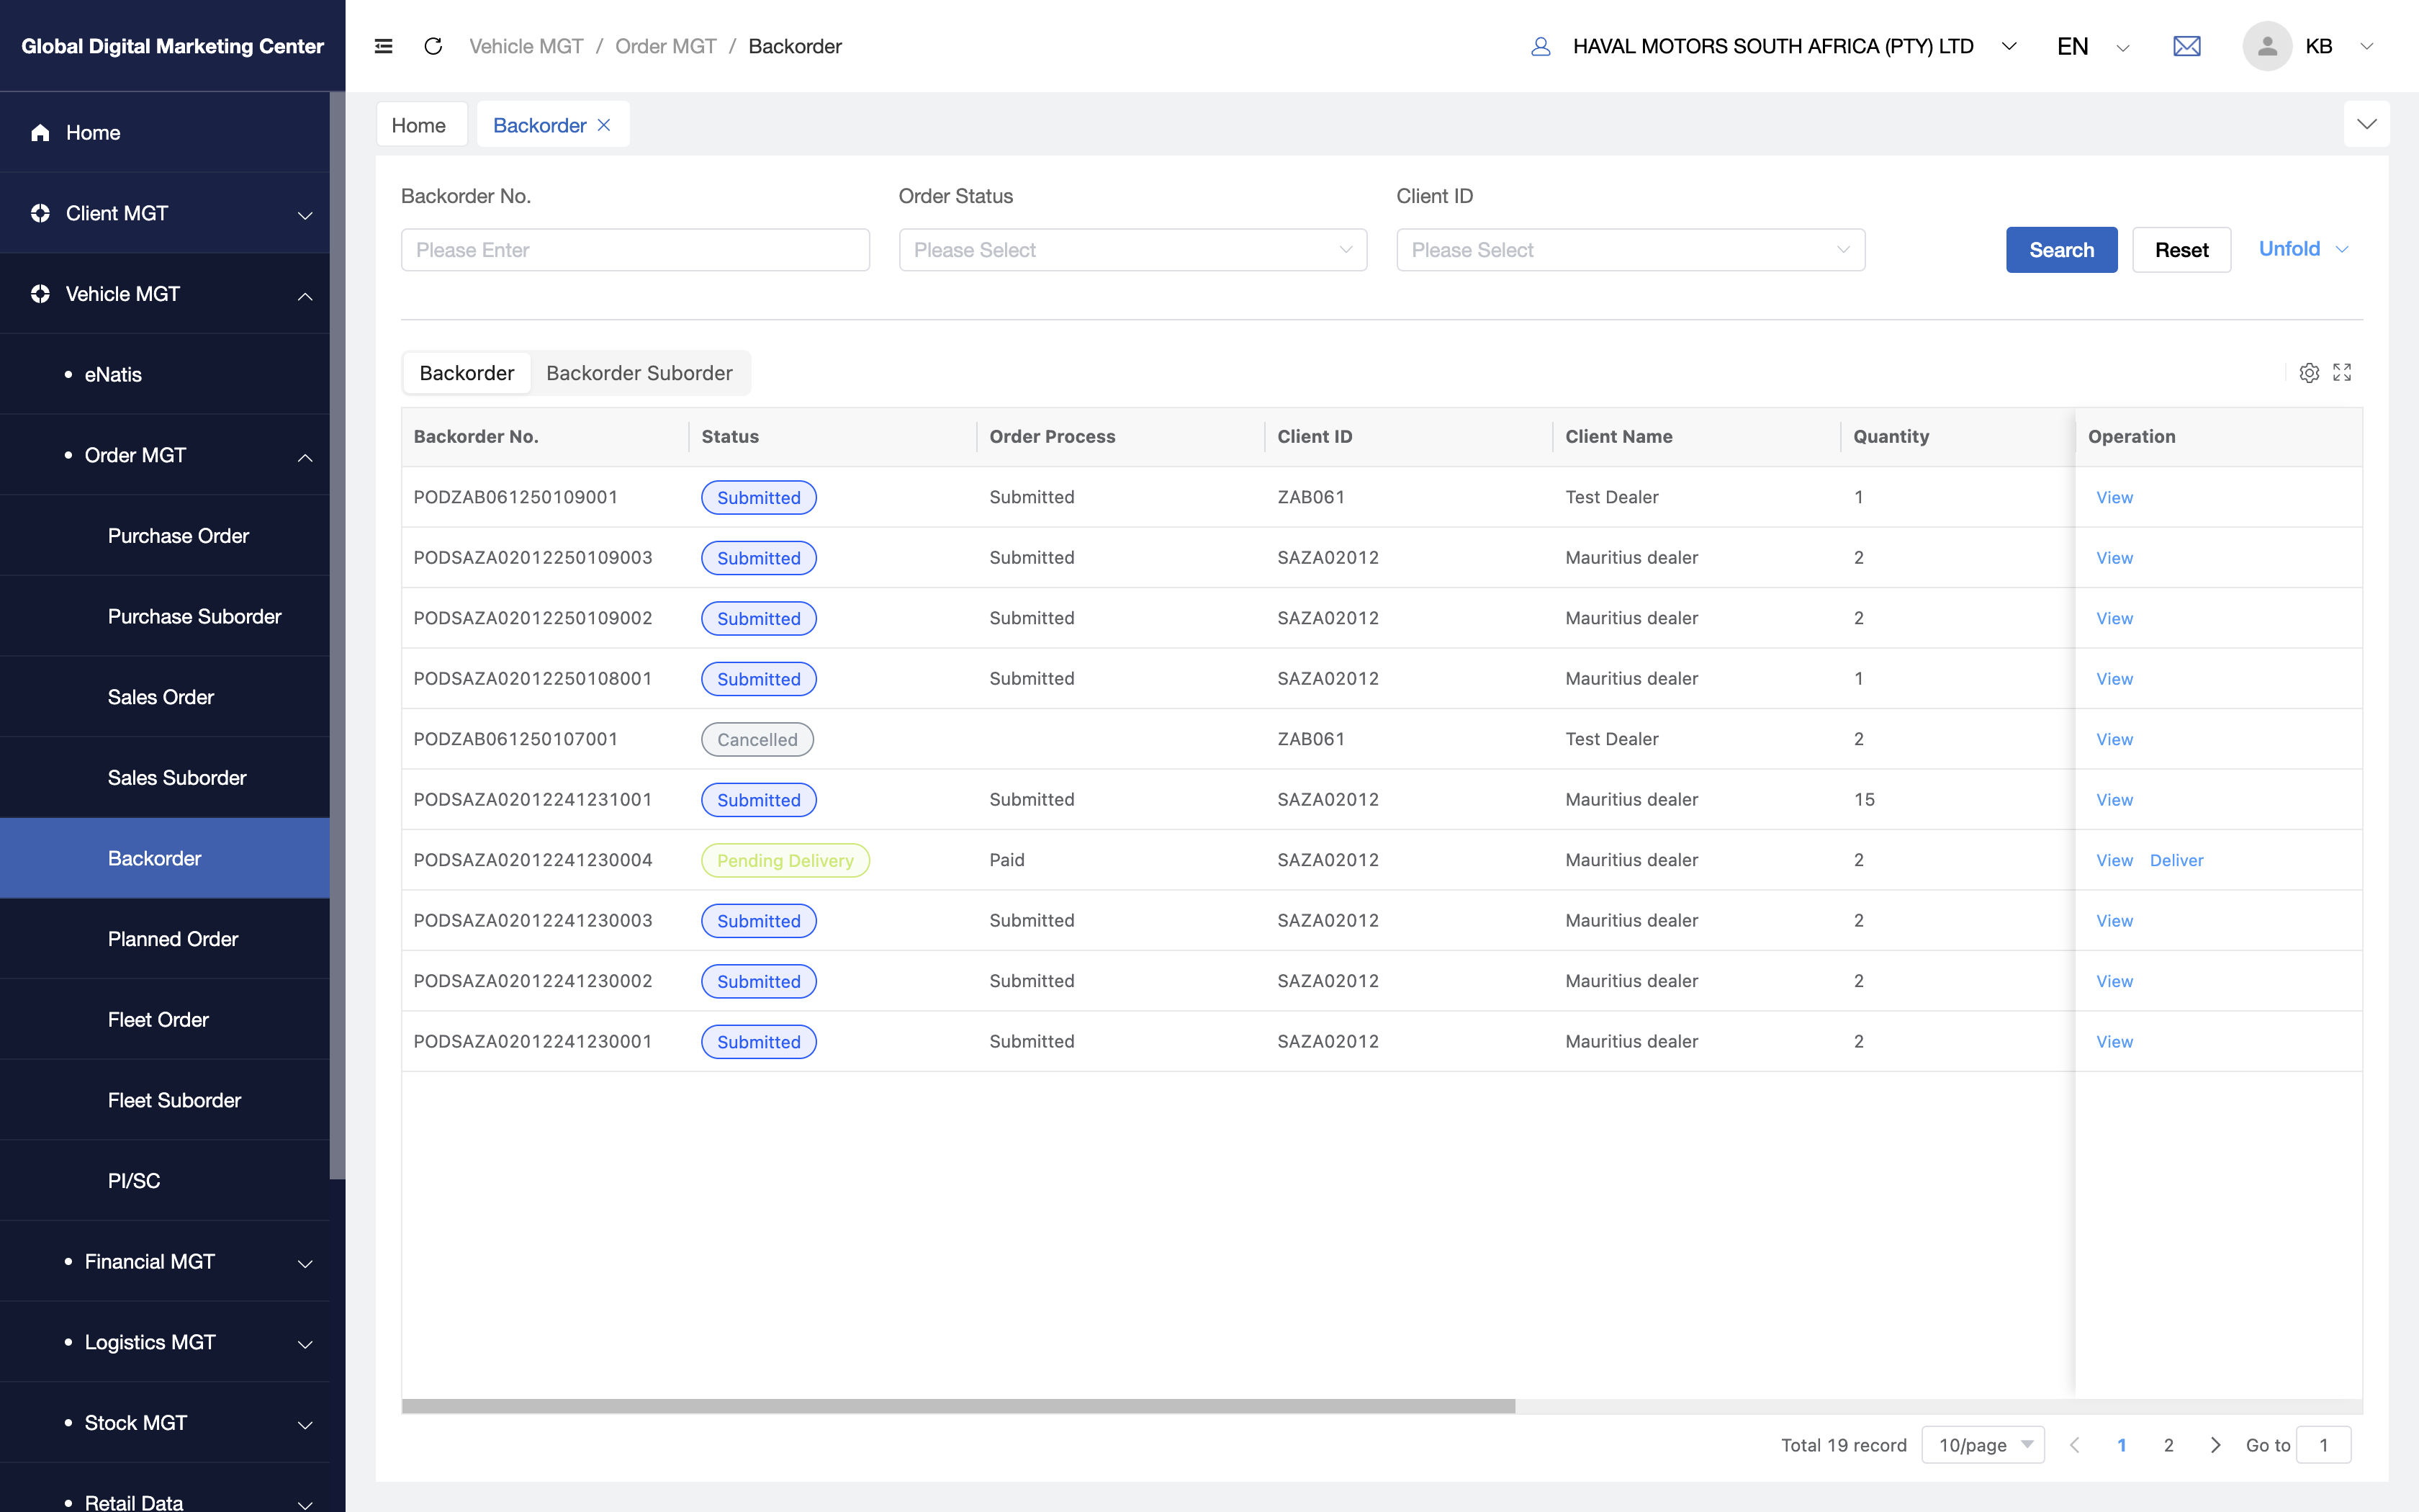Click page 1 in pagination

point(2121,1445)
